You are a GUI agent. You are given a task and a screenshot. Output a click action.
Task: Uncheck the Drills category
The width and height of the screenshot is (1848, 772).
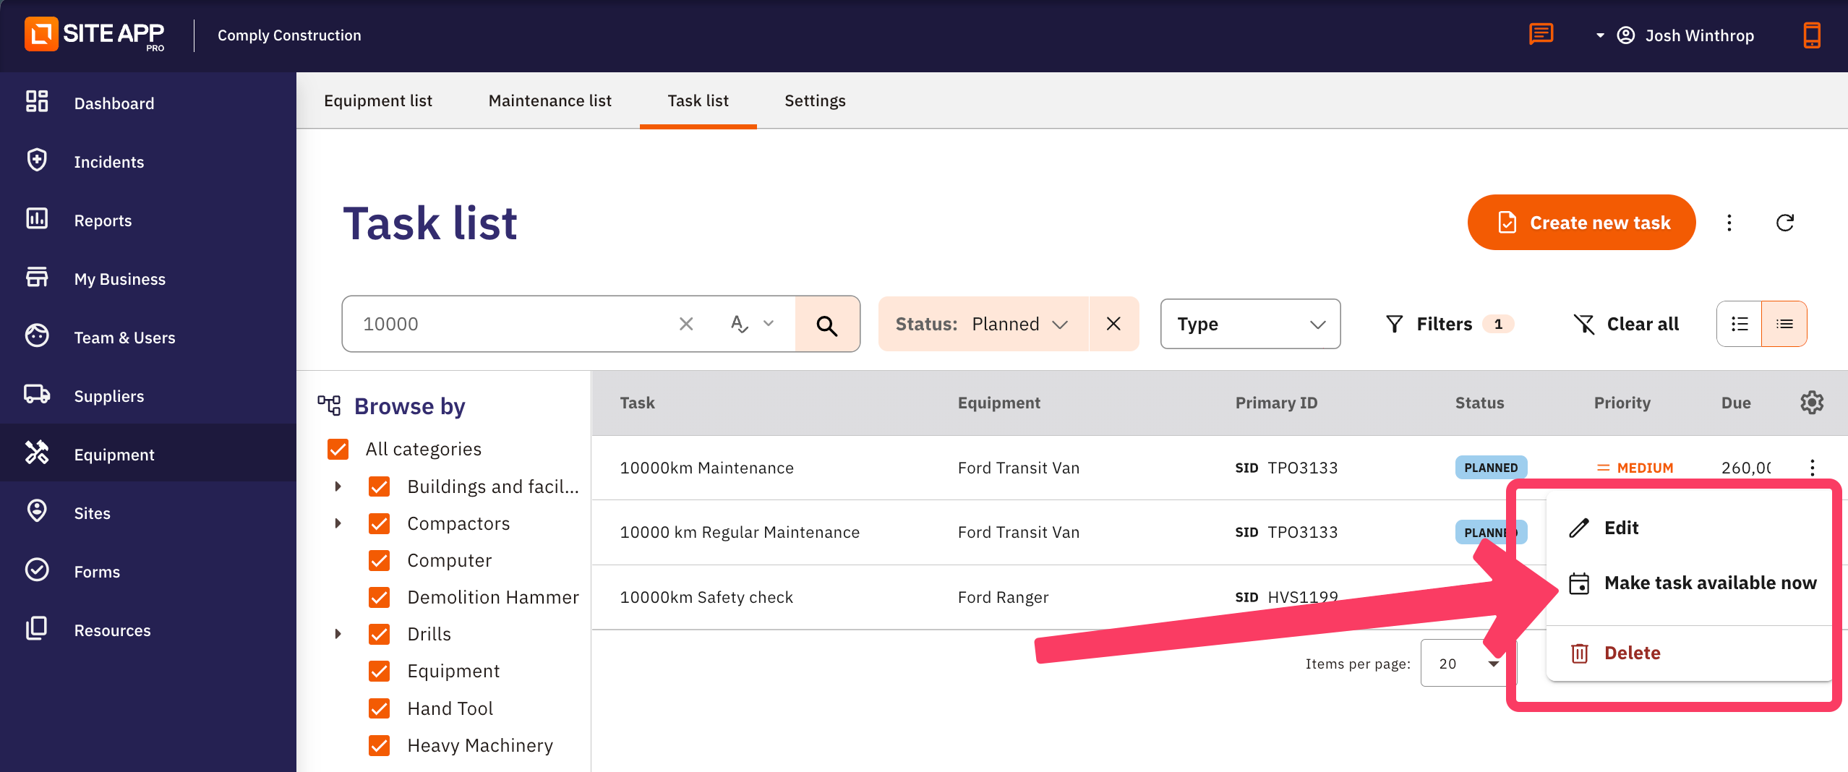(379, 634)
